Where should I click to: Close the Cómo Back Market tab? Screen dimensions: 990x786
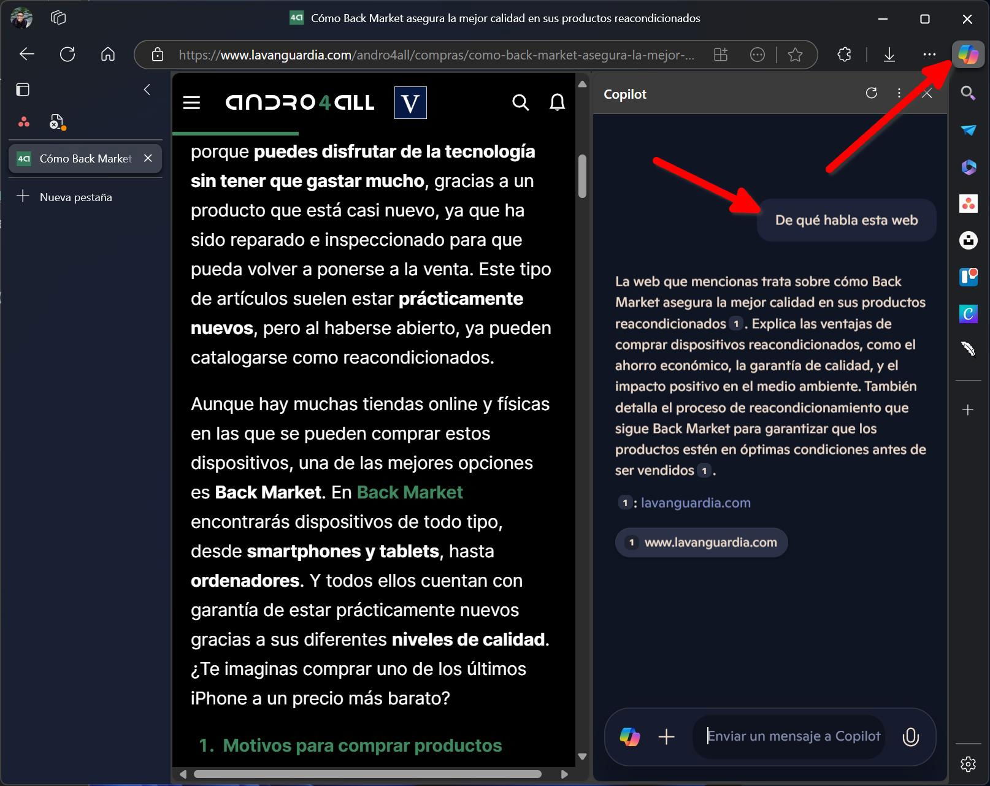click(x=148, y=158)
